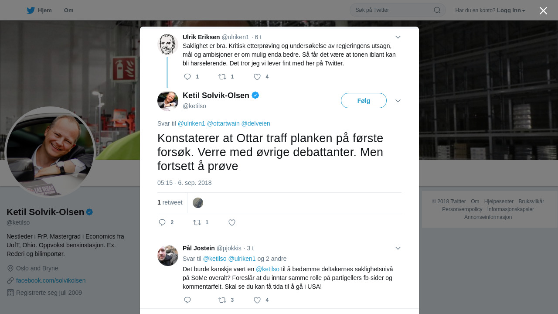Open more options on Ulrik Eriksen's tweet
Viewport: 558px width, 314px height.
(398, 37)
